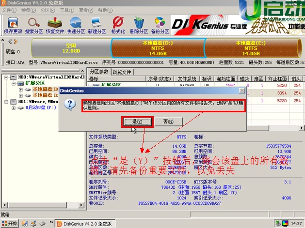Expand quick launch overflow chevron
This screenshot has height=228, width=305.
coord(51,222)
